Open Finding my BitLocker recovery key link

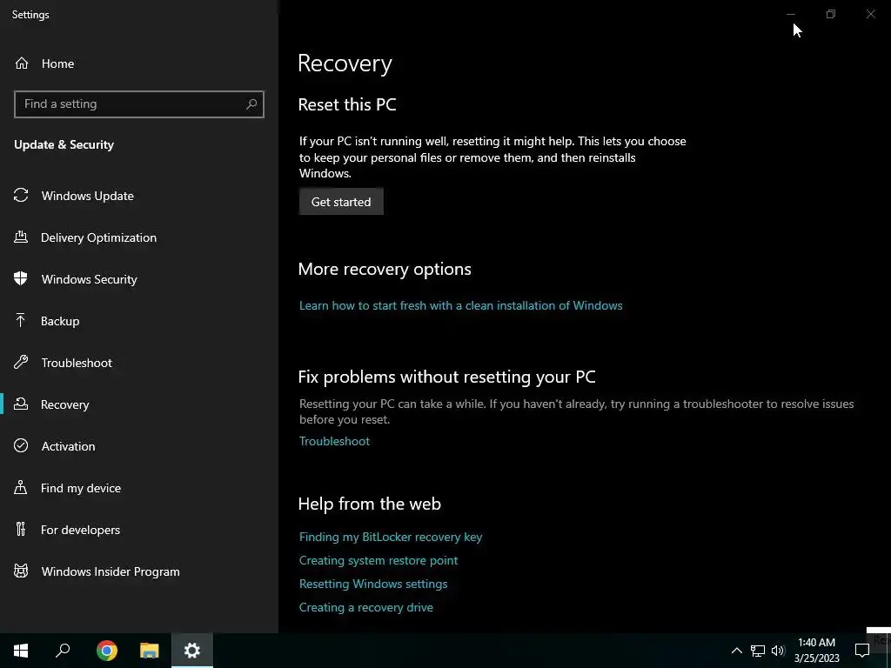[391, 537]
